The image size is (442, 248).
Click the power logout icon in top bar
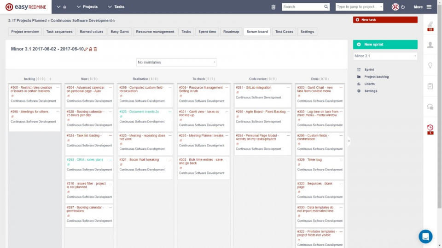[403, 7]
